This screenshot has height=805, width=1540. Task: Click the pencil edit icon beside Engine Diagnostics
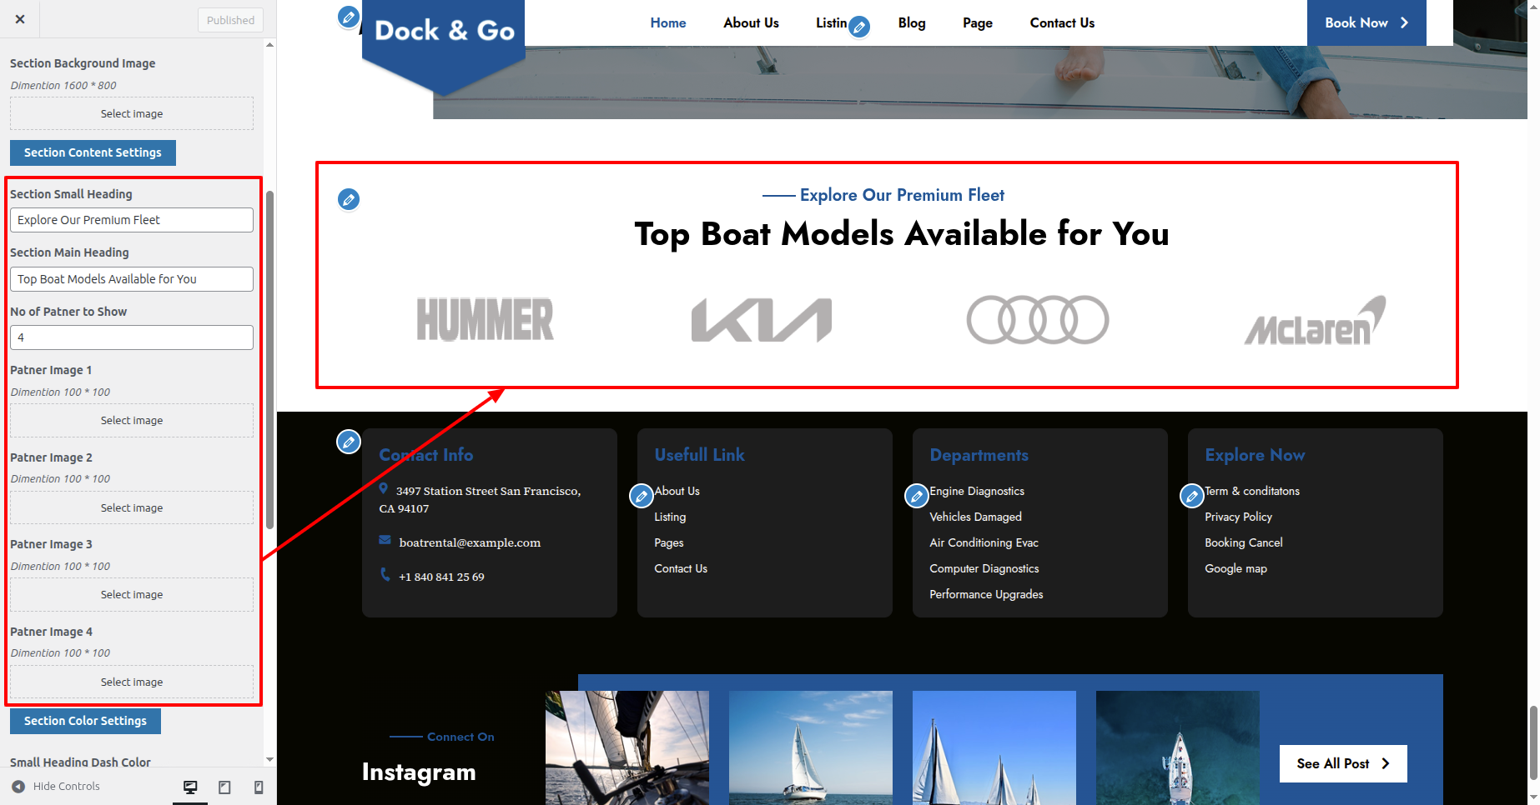point(917,496)
